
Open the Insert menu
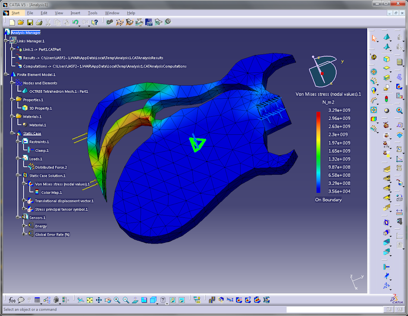[75, 13]
